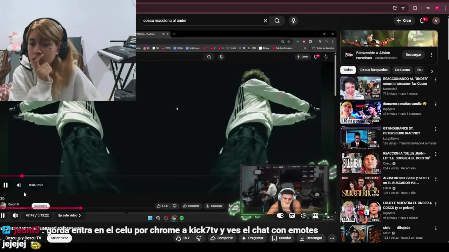Enter fullscreen on main player
This screenshot has height=252, width=449.
click(327, 216)
